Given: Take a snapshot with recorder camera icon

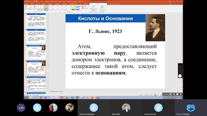Looking at the screenshot, I should tap(170, 94).
